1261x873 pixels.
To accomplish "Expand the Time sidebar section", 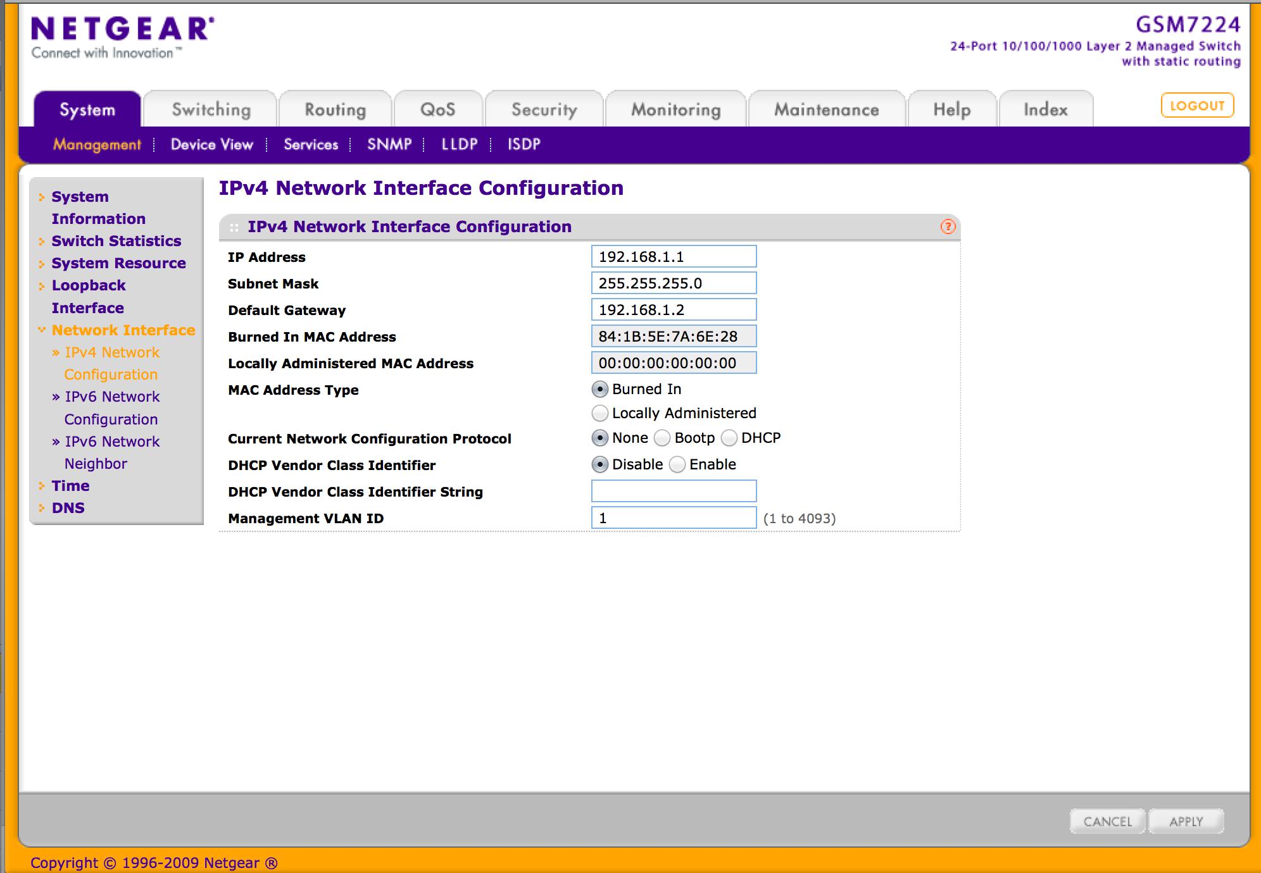I will point(70,486).
